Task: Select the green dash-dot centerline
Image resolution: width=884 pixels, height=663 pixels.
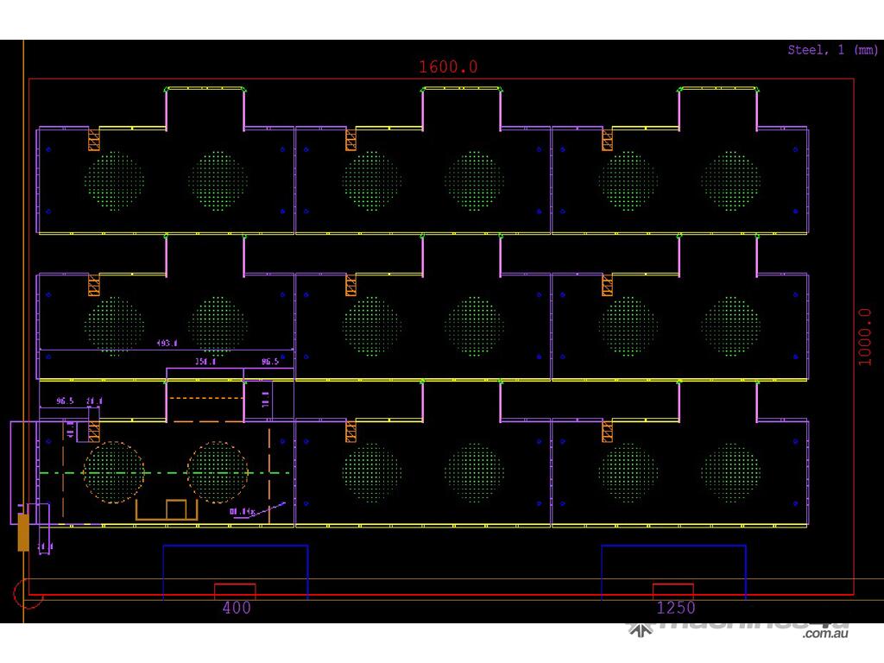Action: (x=164, y=473)
